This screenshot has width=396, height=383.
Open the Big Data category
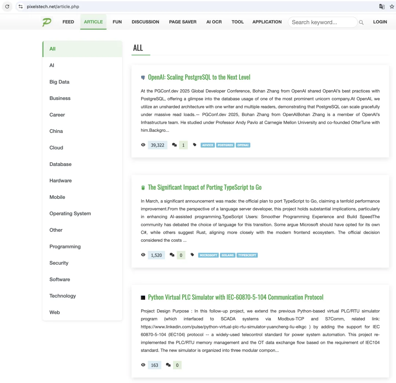pos(82,82)
